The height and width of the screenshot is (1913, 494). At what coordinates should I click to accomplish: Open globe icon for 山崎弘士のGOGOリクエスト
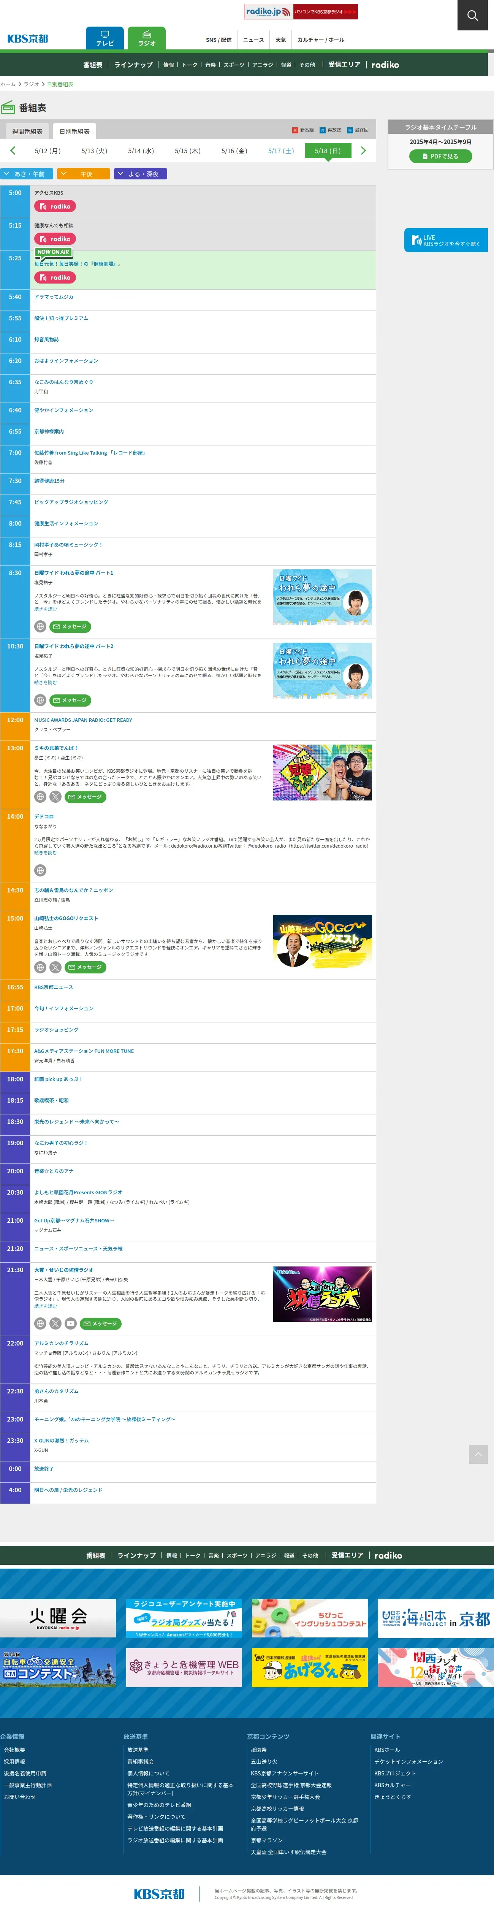click(x=40, y=967)
